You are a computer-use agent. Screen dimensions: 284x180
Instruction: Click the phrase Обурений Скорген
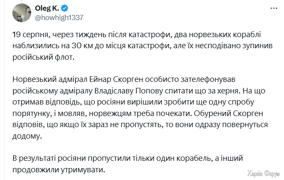228,113
